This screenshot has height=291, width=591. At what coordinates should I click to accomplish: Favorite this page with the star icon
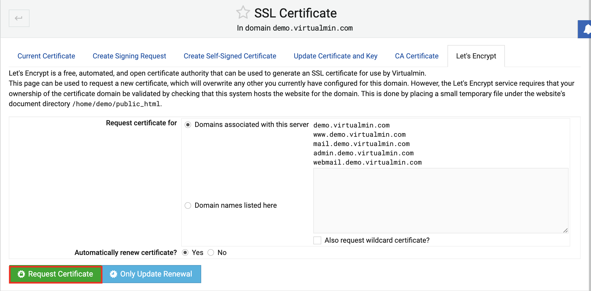pos(243,13)
